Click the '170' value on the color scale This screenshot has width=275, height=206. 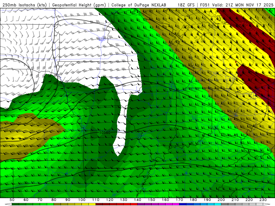(179, 200)
